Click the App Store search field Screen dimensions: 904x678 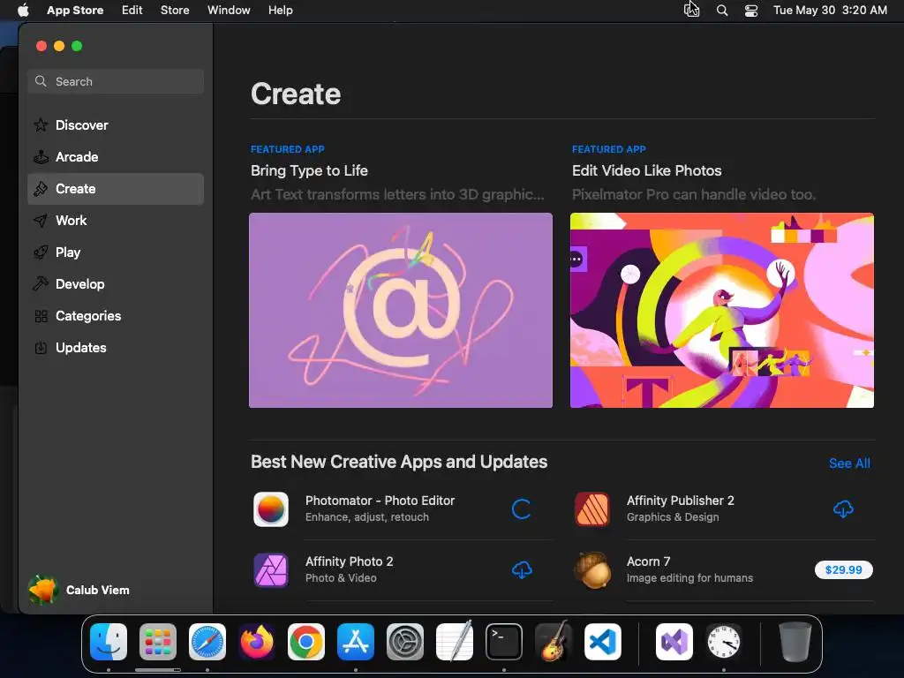tap(116, 81)
